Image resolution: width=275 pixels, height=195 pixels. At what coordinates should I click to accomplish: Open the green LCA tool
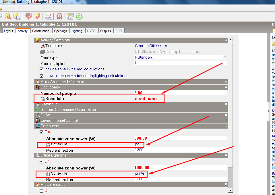tap(79, 16)
